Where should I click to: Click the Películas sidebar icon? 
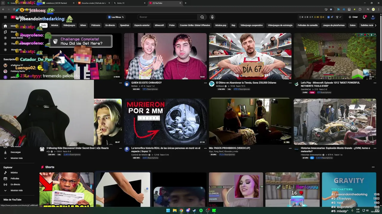[x=5, y=178]
